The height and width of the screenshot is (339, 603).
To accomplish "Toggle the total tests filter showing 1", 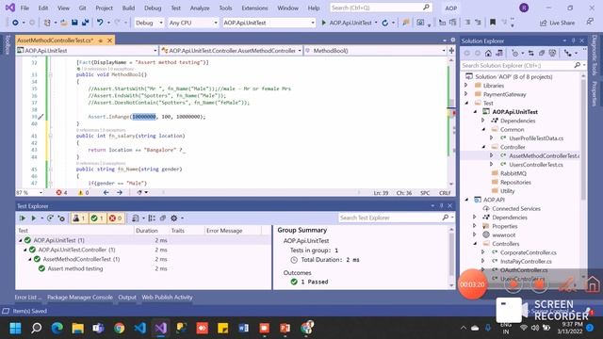I will point(79,218).
